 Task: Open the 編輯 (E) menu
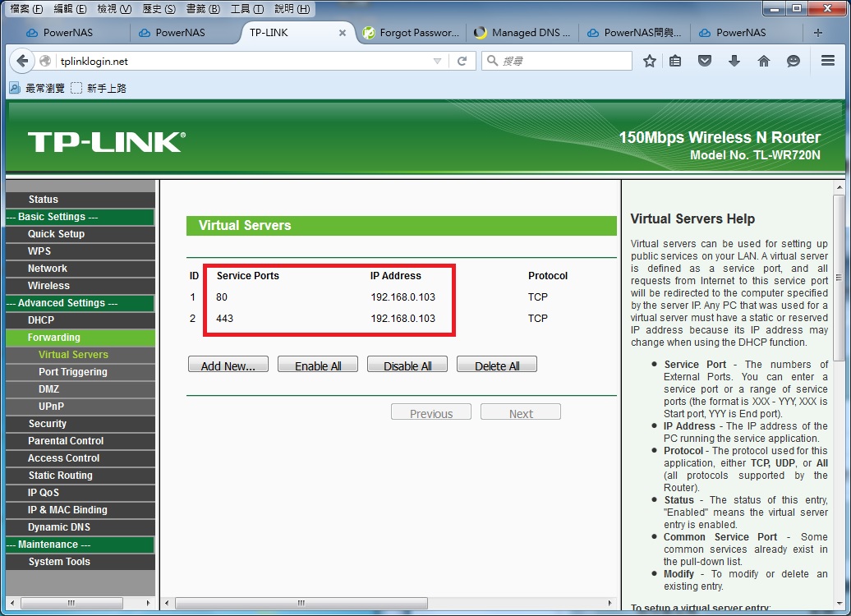pyautogui.click(x=70, y=9)
